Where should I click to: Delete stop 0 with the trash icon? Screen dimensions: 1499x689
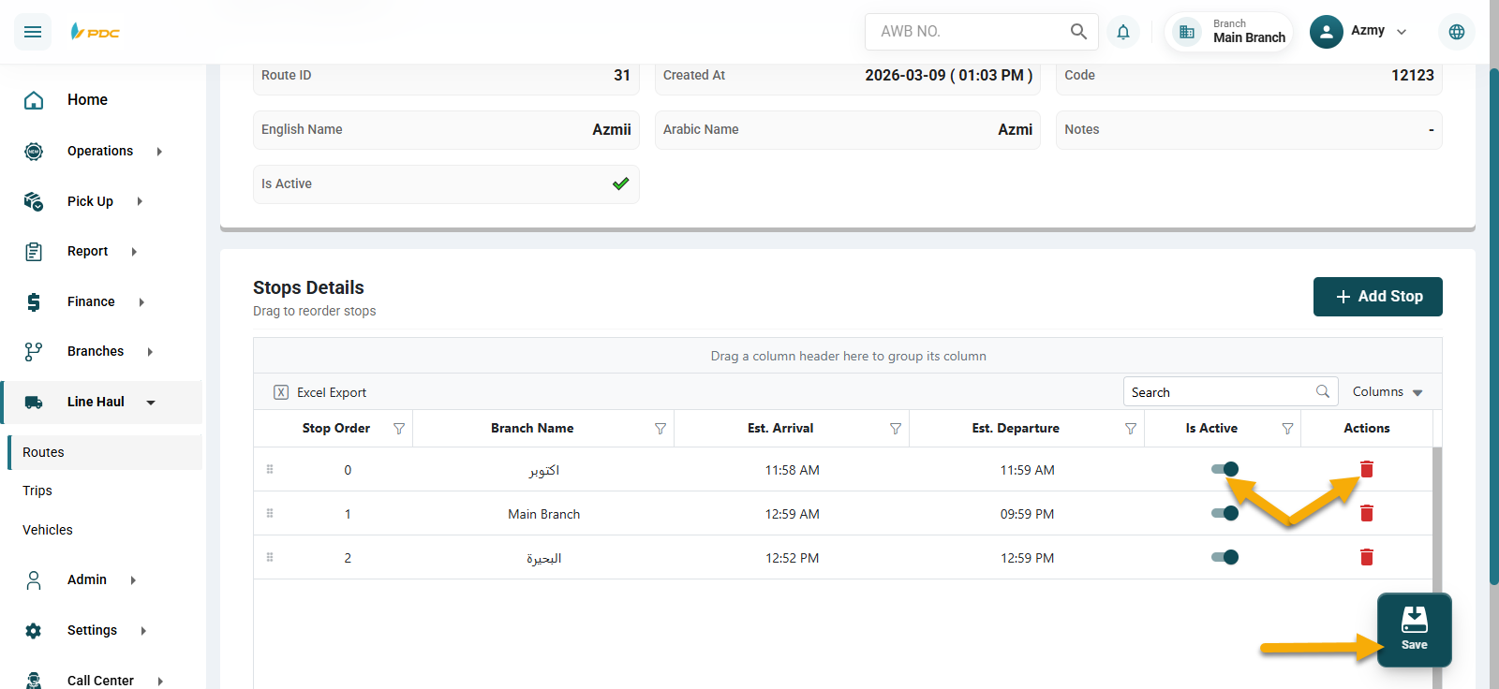pos(1367,469)
